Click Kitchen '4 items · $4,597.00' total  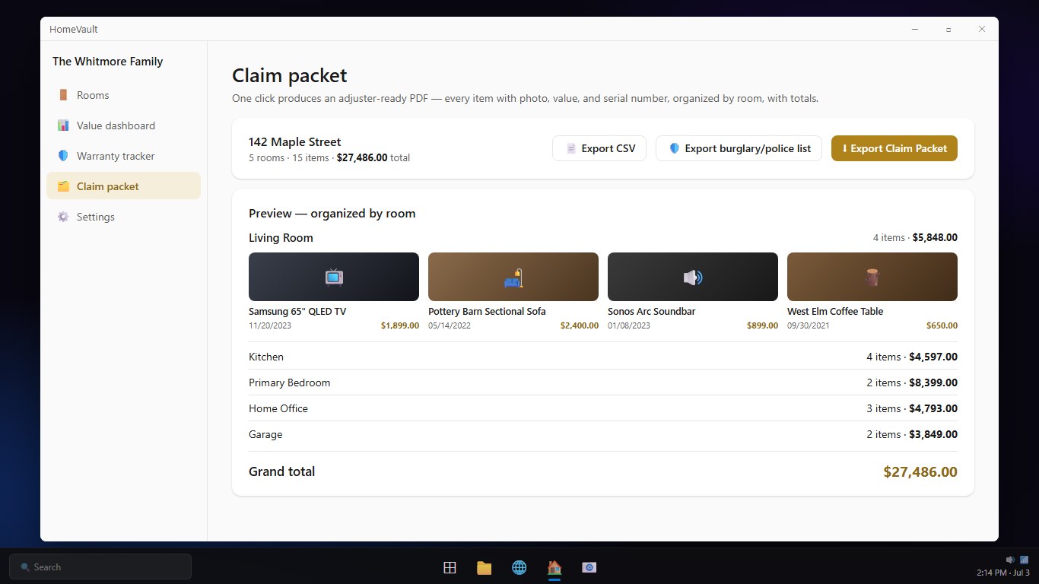[912, 357]
